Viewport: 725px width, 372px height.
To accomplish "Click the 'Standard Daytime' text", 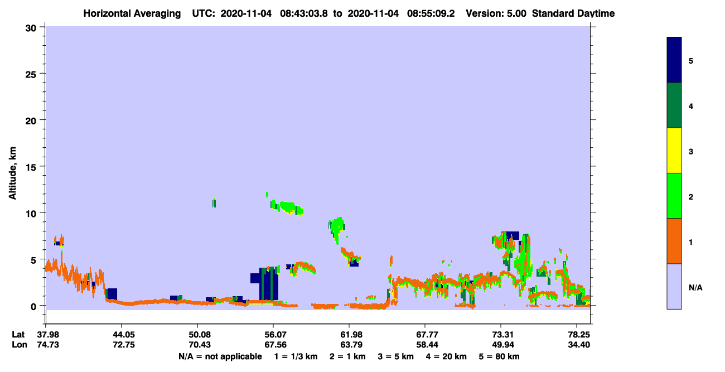I will click(x=573, y=13).
